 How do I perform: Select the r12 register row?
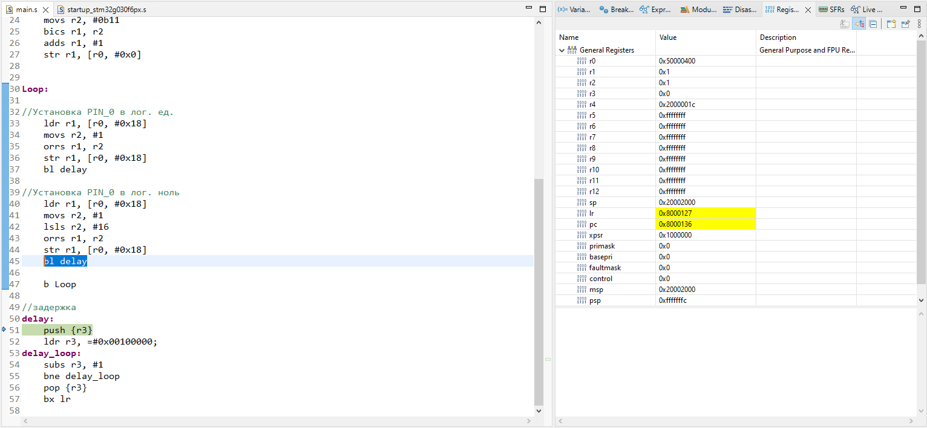point(736,192)
